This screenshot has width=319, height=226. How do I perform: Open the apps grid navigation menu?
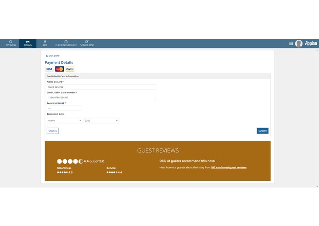coord(291,43)
